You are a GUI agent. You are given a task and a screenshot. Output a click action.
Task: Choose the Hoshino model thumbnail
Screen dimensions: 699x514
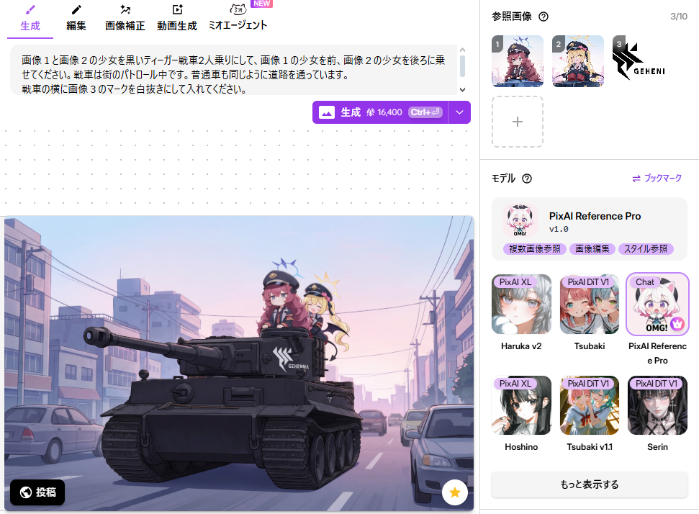click(521, 405)
